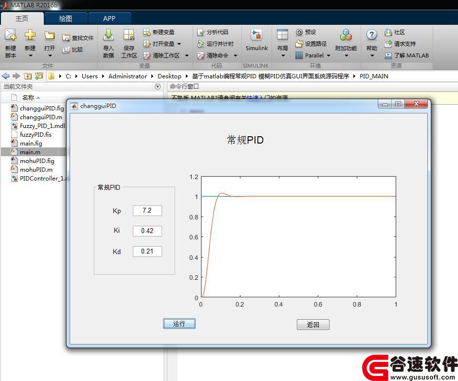Click the Ki input field

pyautogui.click(x=147, y=231)
